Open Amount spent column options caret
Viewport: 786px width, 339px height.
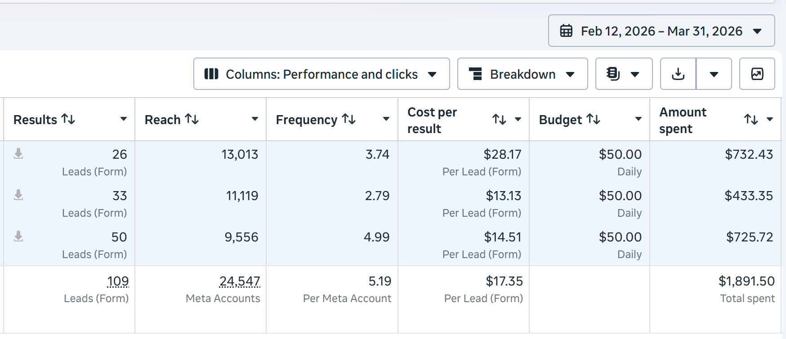coord(770,119)
